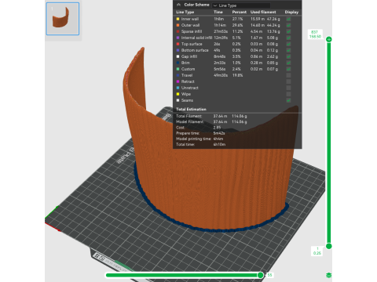Viewport: 377px width, 282px height.
Task: Click the top handle of vertical layer slider
Action: pos(329,39)
